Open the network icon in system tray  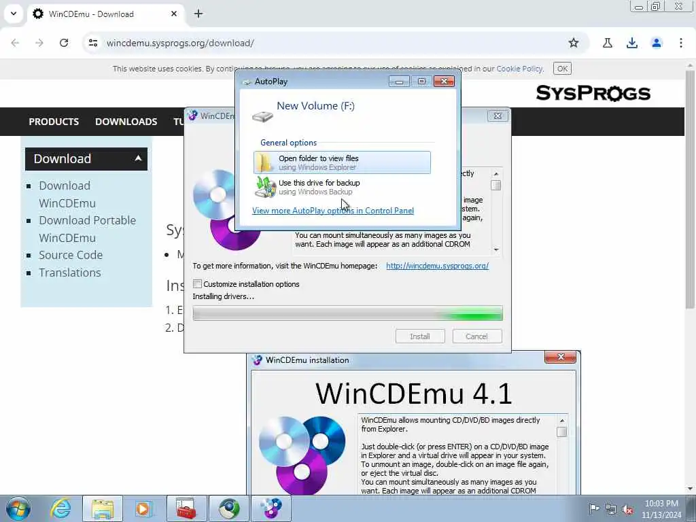(x=611, y=509)
